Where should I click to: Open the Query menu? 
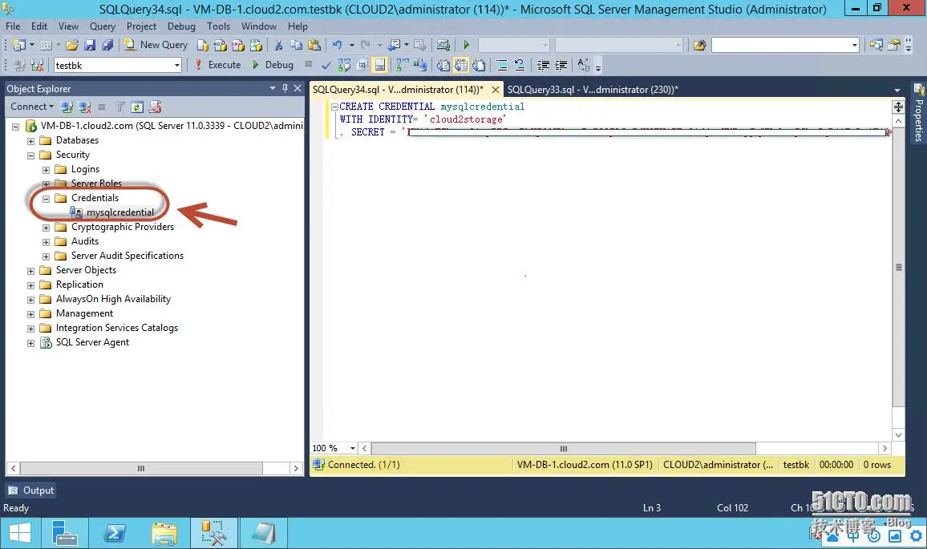pyautogui.click(x=103, y=26)
